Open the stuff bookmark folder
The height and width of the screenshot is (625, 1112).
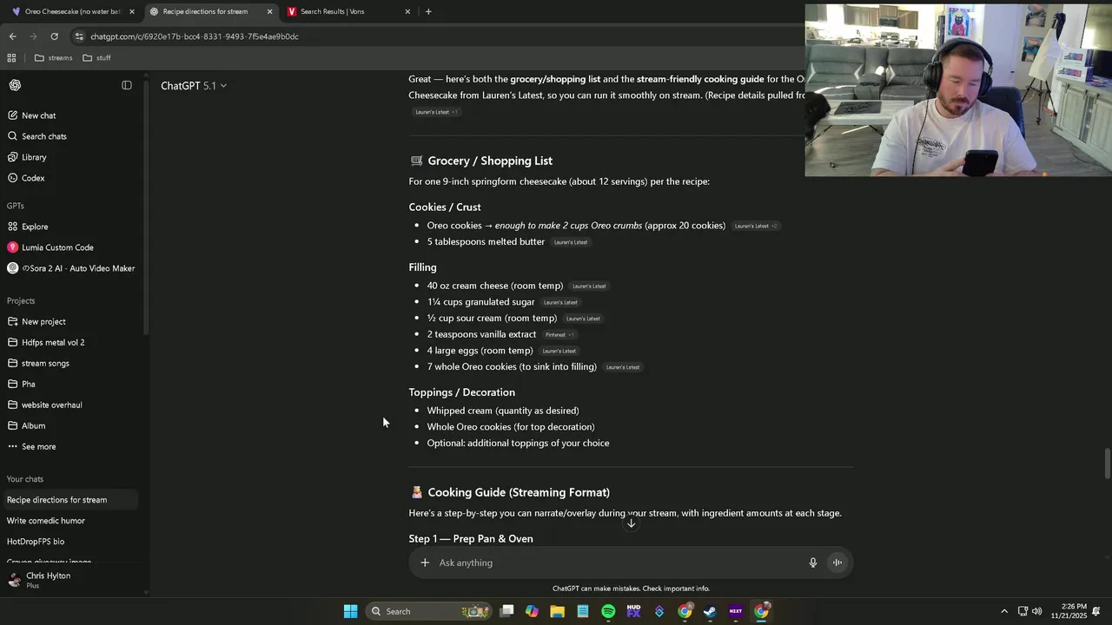pos(97,58)
